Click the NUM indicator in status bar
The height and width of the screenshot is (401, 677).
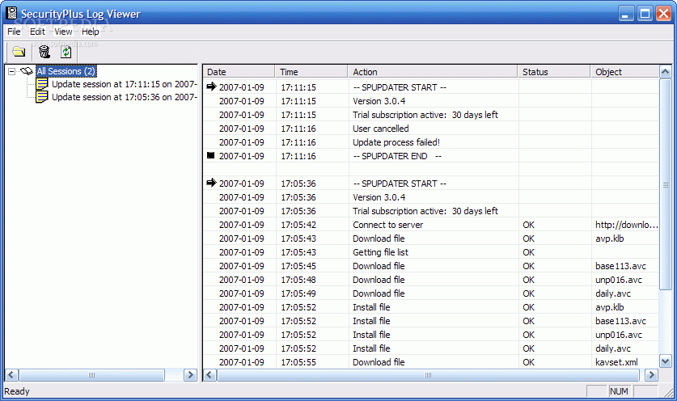click(x=619, y=391)
